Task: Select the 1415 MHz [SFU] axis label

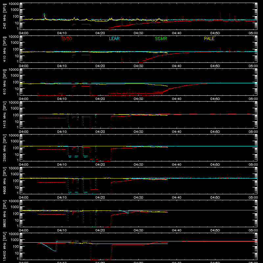Action: (5, 115)
